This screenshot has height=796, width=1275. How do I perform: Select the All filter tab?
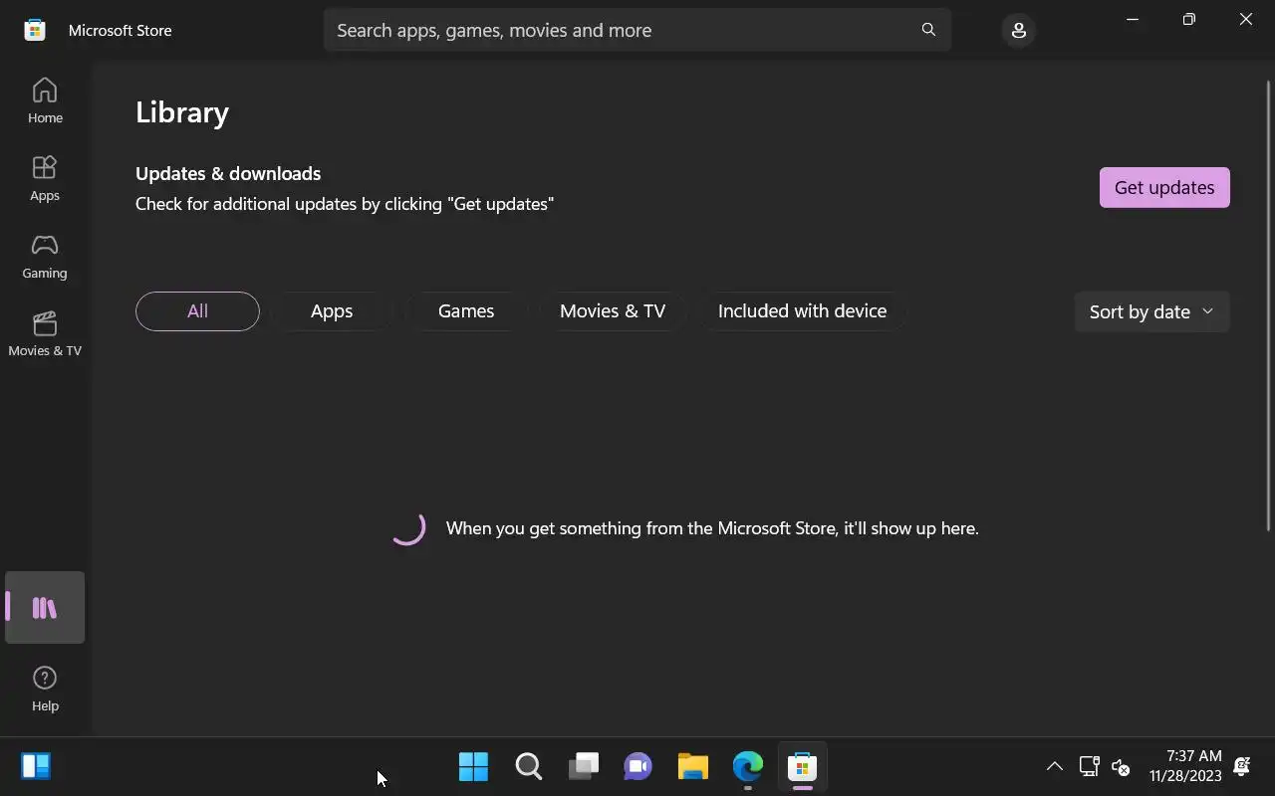pyautogui.click(x=197, y=311)
